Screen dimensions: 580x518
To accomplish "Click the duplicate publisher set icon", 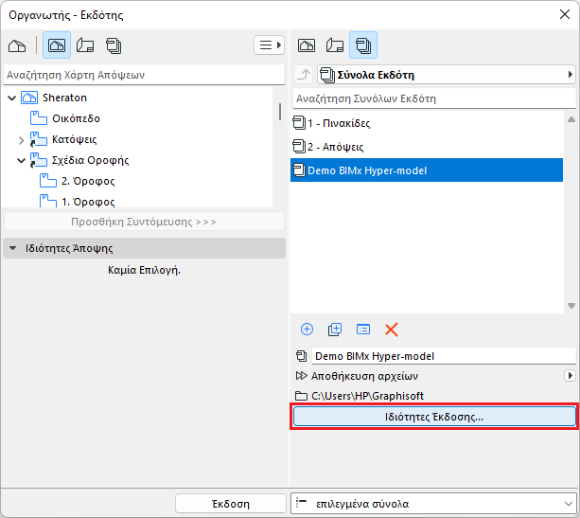I will pos(335,330).
